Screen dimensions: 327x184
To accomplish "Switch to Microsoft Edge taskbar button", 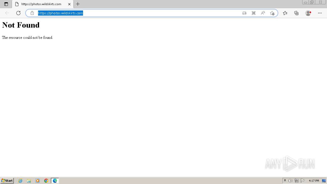I will [55, 181].
